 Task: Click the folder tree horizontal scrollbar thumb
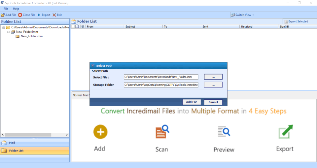coord(28,135)
